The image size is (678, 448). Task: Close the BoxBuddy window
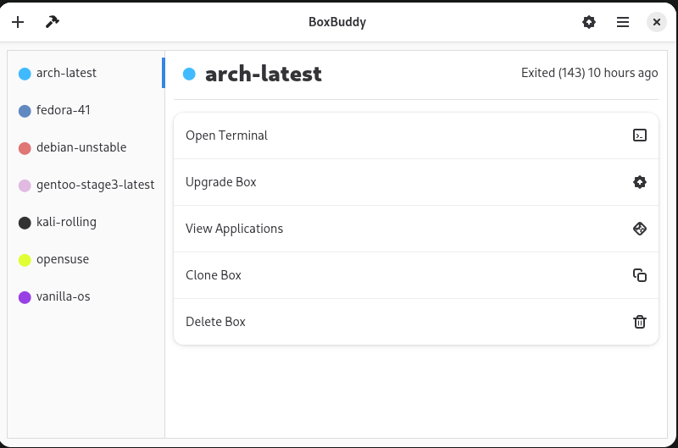[x=657, y=22]
